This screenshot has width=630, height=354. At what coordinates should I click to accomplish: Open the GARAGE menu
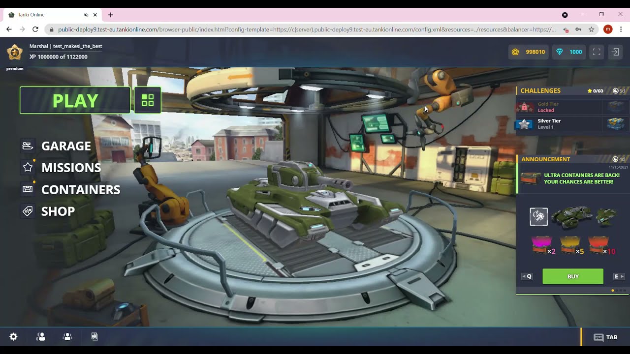pyautogui.click(x=66, y=146)
